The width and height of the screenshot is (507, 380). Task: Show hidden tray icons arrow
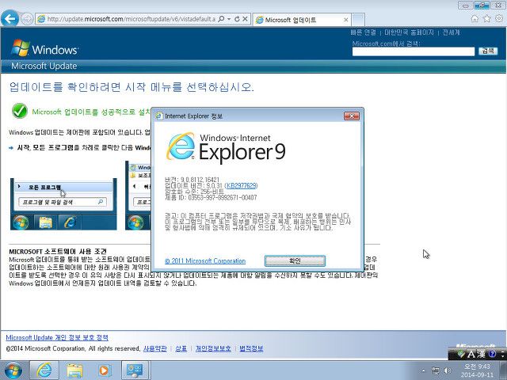click(423, 371)
